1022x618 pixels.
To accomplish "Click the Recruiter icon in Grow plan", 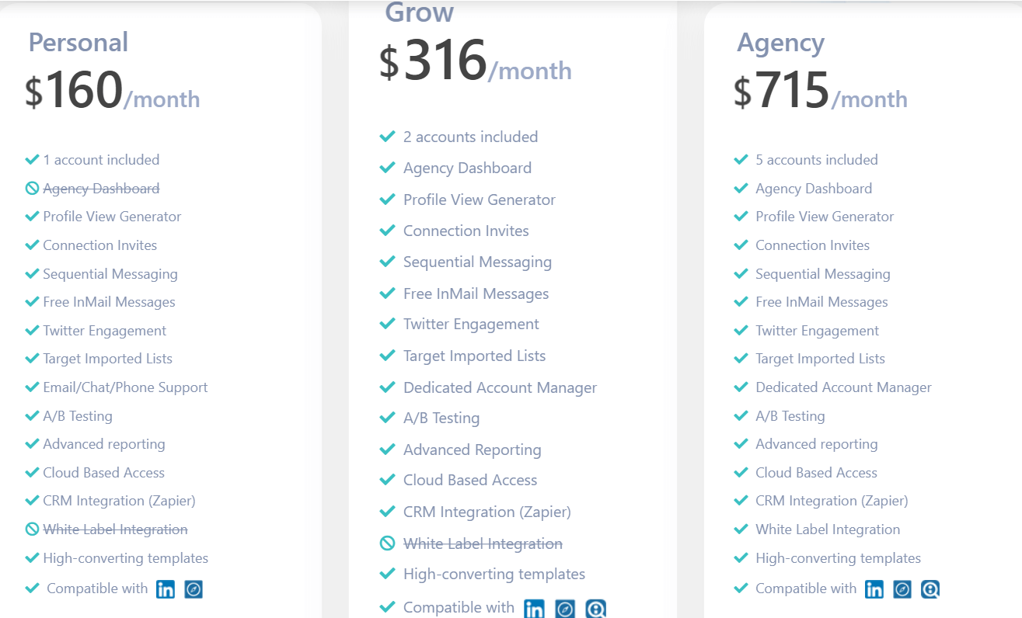I will pos(596,609).
